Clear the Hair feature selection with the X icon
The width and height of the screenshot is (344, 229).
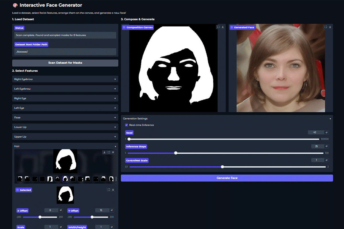tap(113, 152)
